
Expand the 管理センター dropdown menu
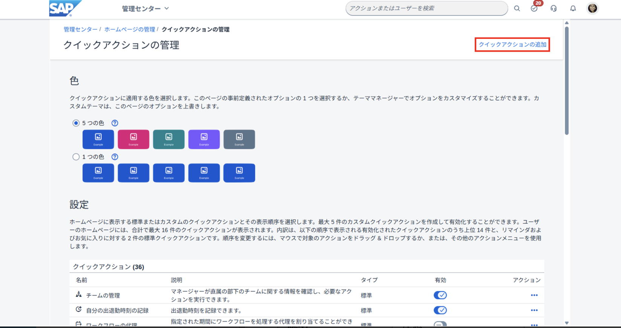[145, 9]
